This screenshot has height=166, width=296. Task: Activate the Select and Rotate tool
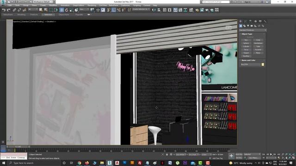coord(67,10)
